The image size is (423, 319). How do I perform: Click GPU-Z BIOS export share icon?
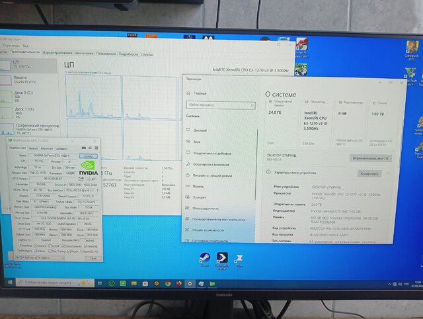click(81, 179)
